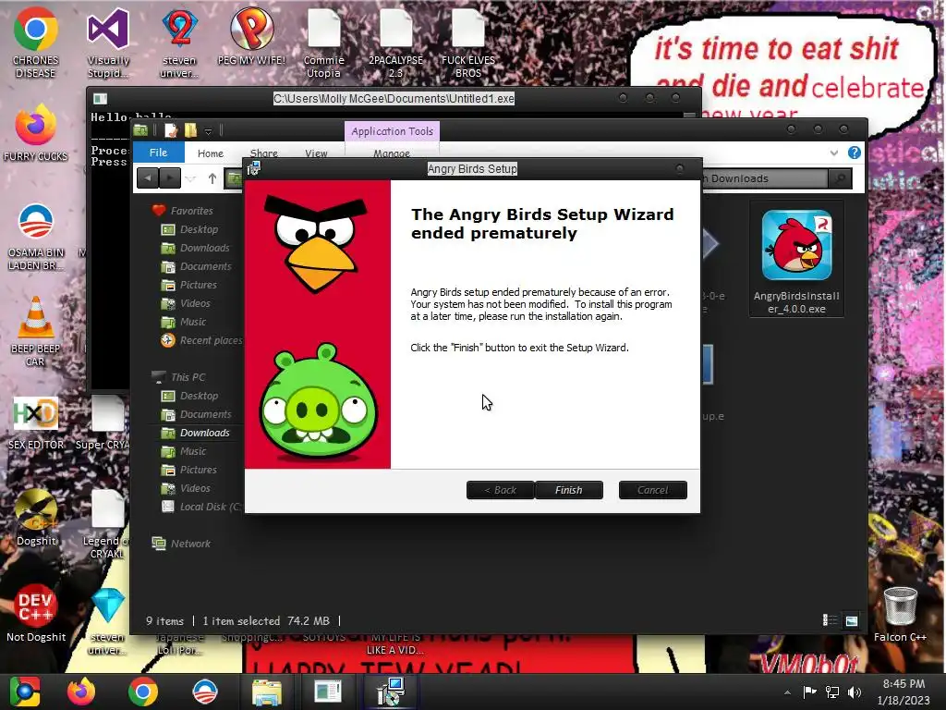
Task: Click New folder icon in Quick Access toolbar
Action: click(x=190, y=130)
